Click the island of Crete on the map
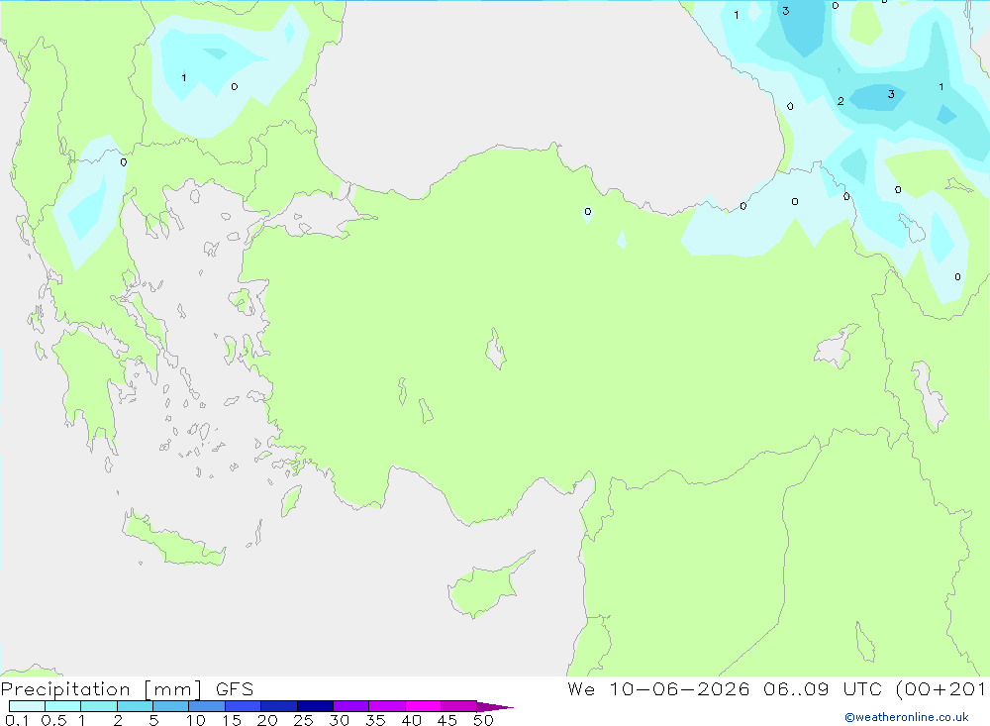The width and height of the screenshot is (990, 726). tap(171, 539)
